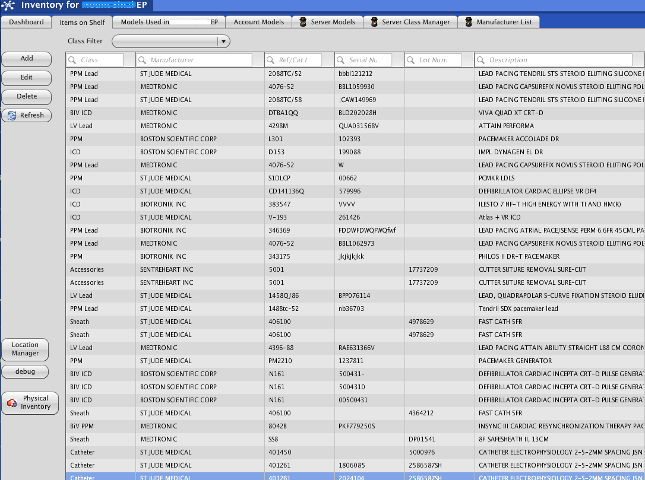The height and width of the screenshot is (480, 645).
Task: Select PACEMAKER ACCOLADE DR description
Action: [x=518, y=139]
